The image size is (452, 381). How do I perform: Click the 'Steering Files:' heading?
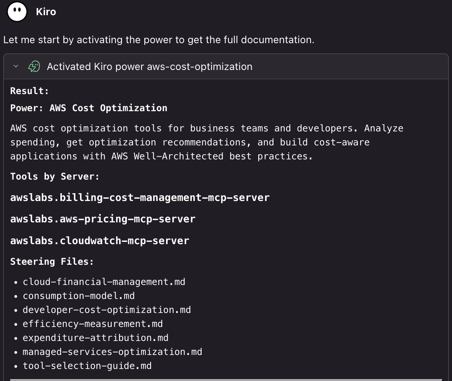click(x=52, y=261)
